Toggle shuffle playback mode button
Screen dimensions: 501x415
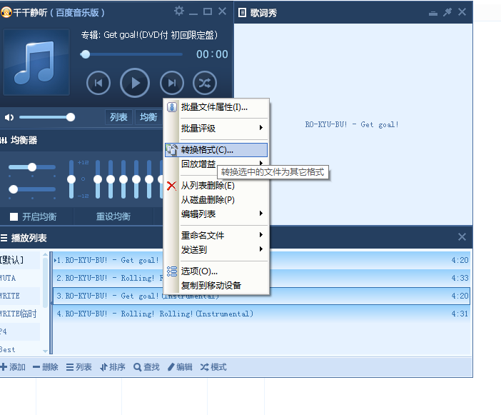[x=205, y=83]
